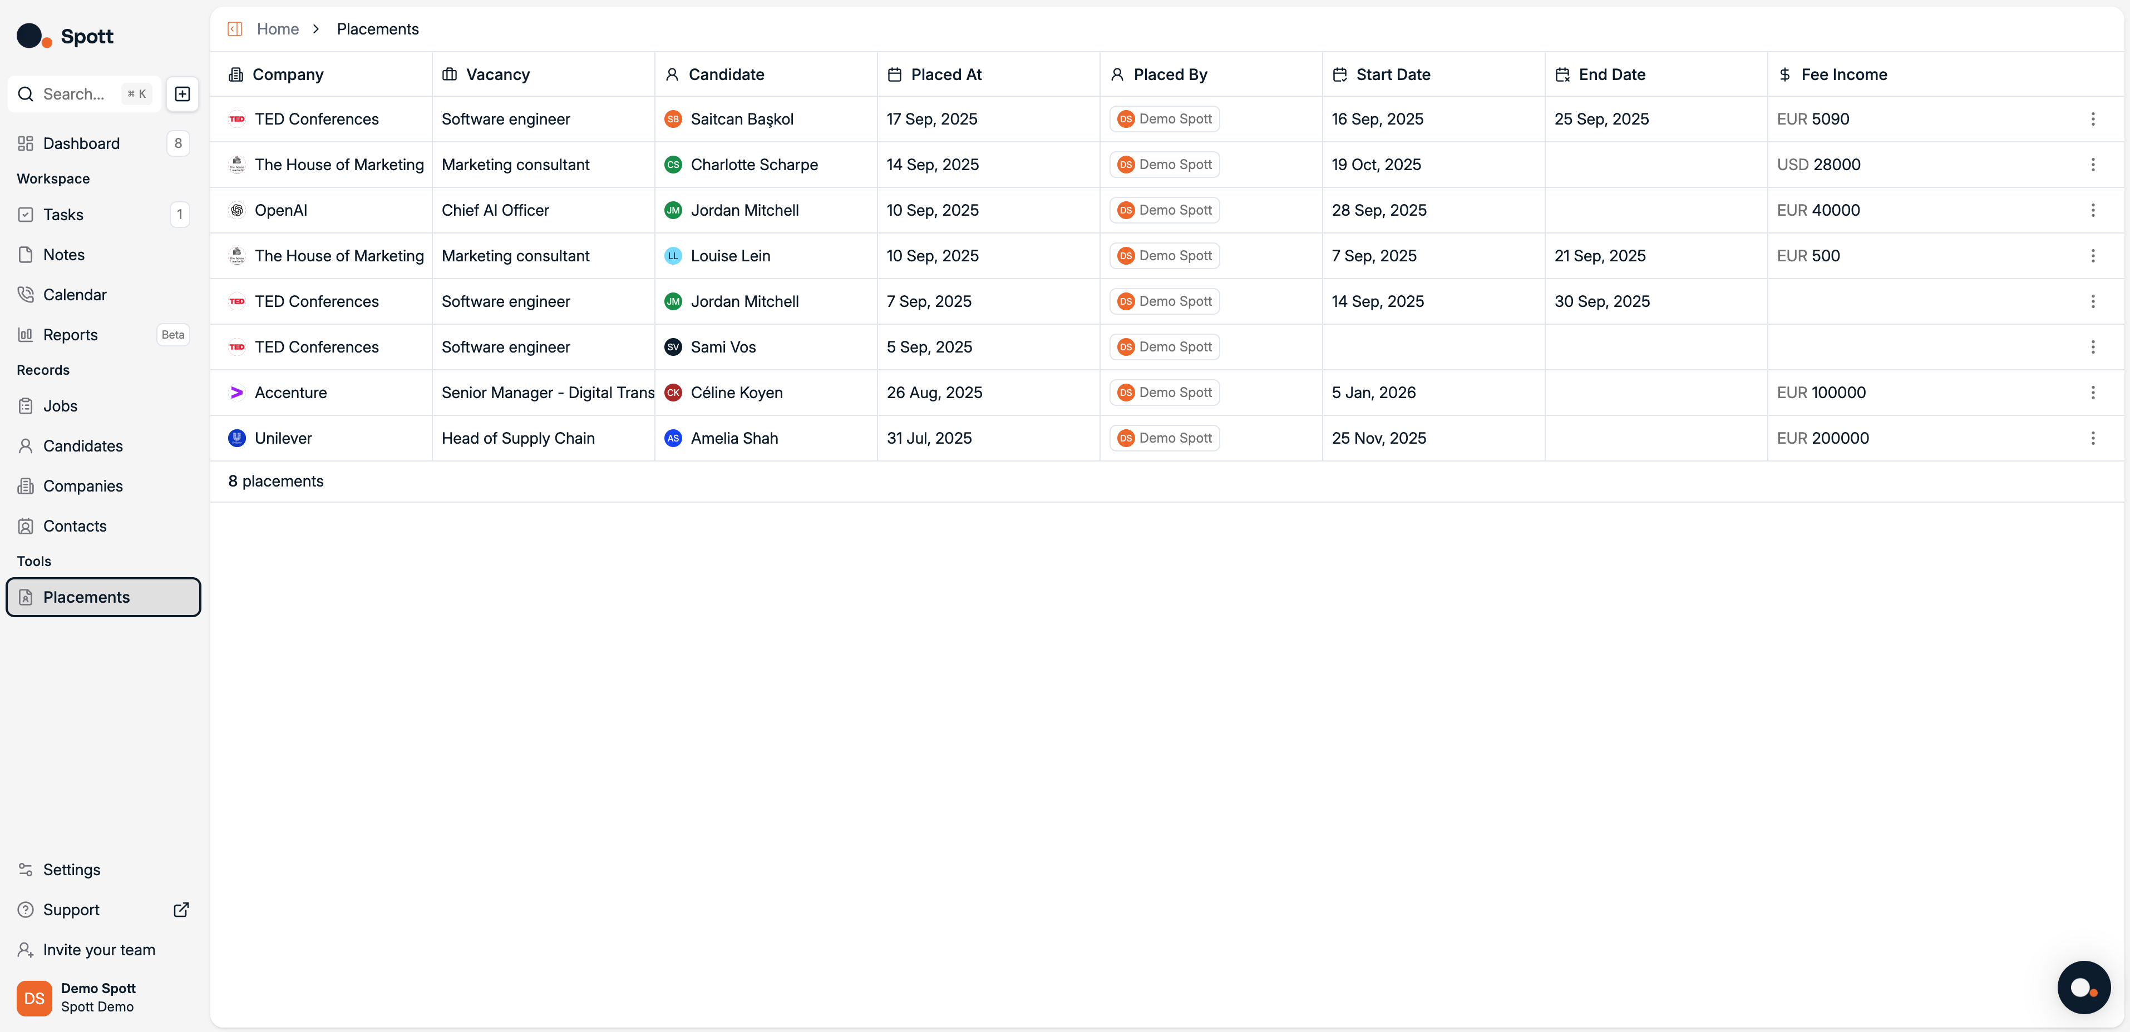Click the DS user avatar at bottom
Image resolution: width=2130 pixels, height=1032 pixels.
tap(34, 998)
